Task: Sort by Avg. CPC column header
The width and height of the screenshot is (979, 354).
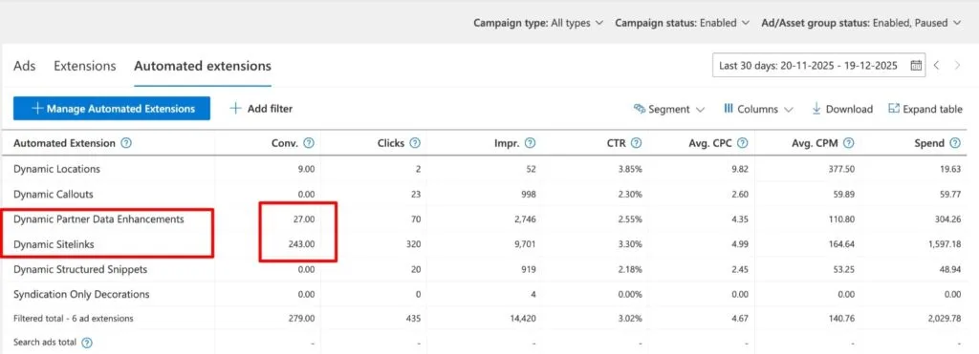Action: 710,143
